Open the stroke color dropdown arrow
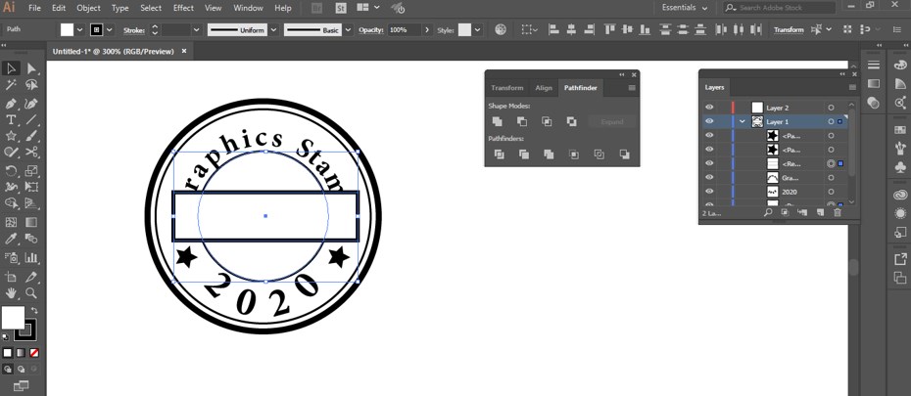The image size is (911, 396). point(109,29)
